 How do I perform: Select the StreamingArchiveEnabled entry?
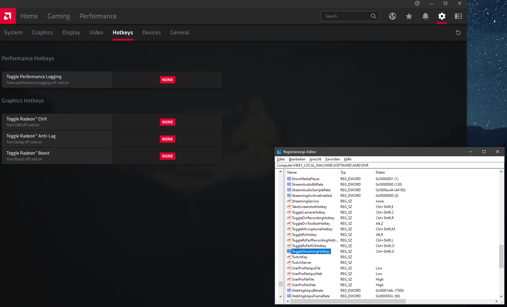point(312,196)
